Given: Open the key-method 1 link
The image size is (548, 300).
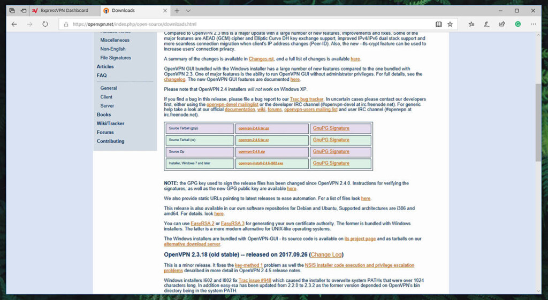Looking at the screenshot, I should point(249,265).
